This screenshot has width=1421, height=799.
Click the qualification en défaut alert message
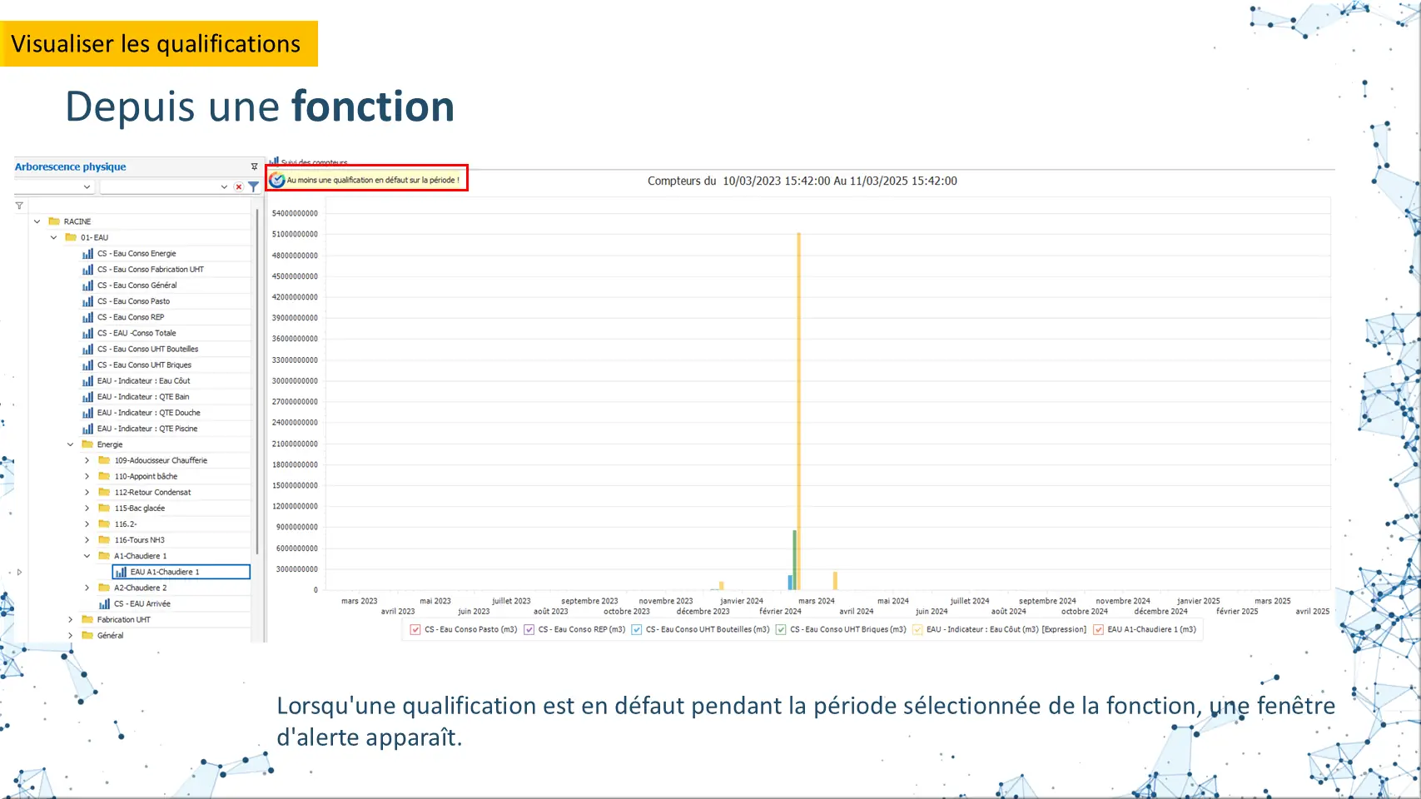coord(373,180)
